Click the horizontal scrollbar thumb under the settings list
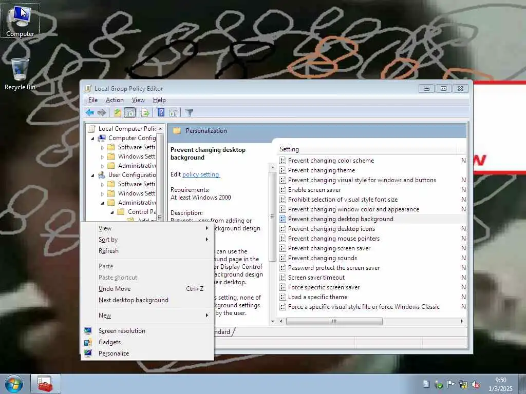 (x=334, y=321)
